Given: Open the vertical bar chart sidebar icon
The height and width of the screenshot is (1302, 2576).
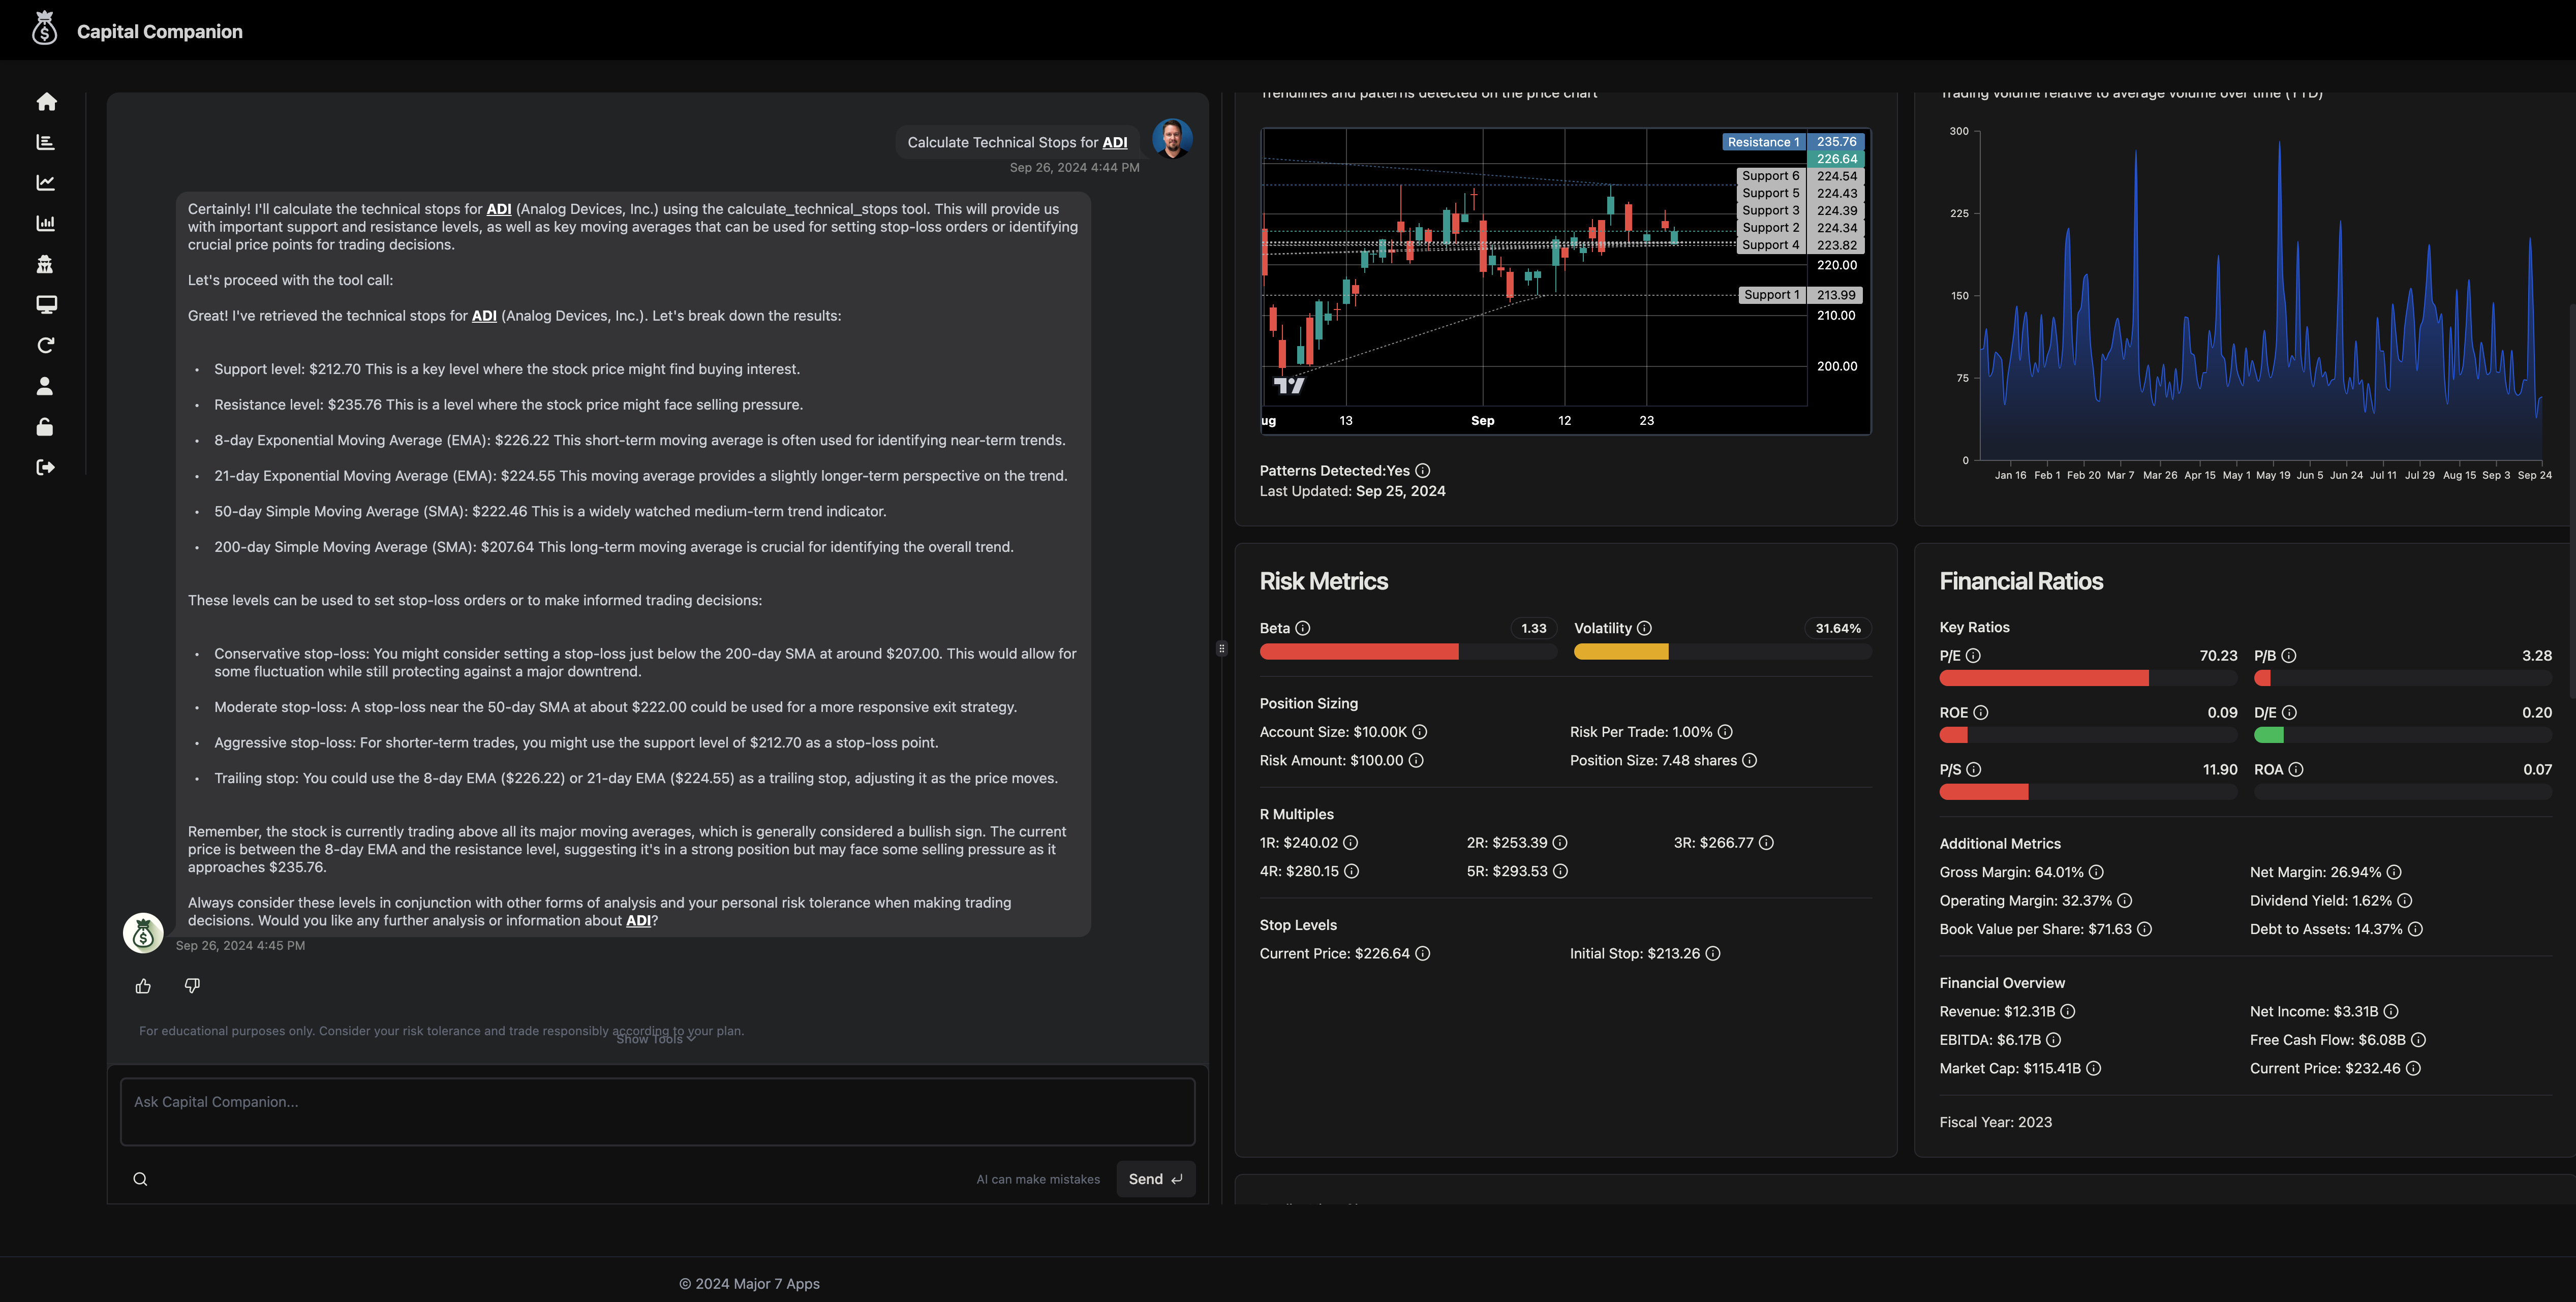Looking at the screenshot, I should click(x=46, y=223).
